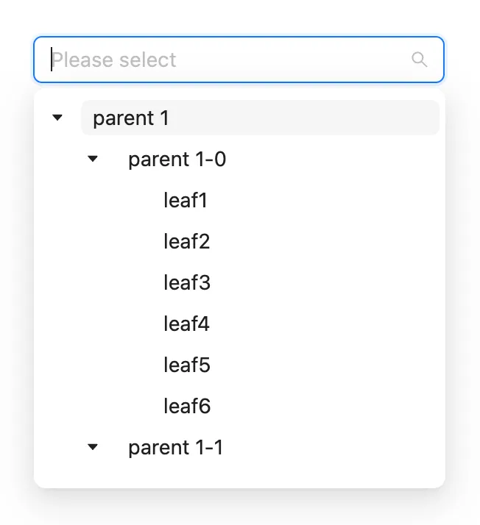Click the highlighted parent 1 row

[259, 118]
